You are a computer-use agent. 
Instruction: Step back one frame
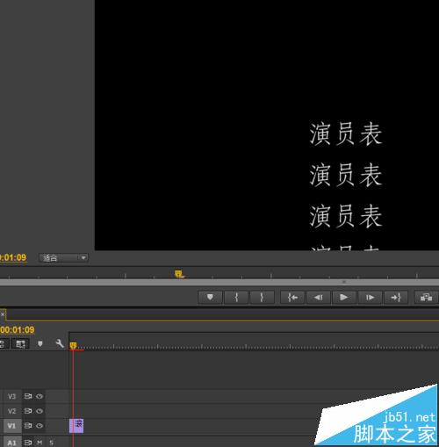pyautogui.click(x=318, y=298)
